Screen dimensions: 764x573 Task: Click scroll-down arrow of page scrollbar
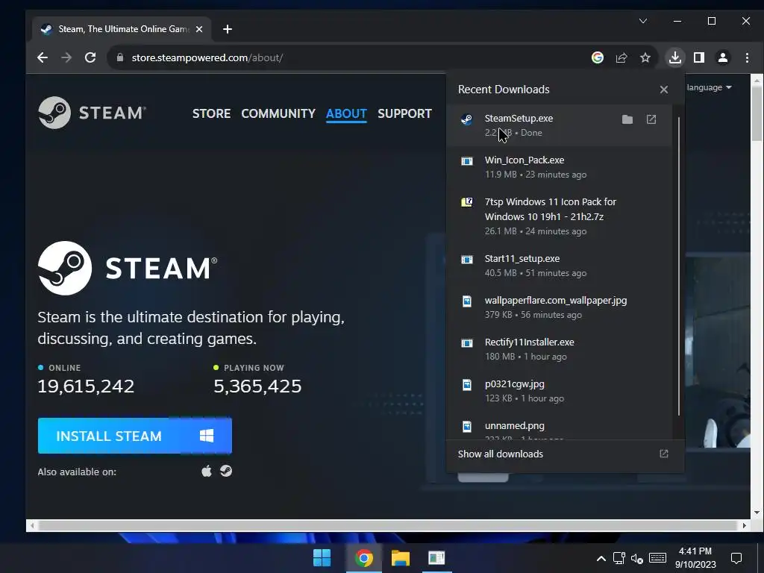pos(757,513)
